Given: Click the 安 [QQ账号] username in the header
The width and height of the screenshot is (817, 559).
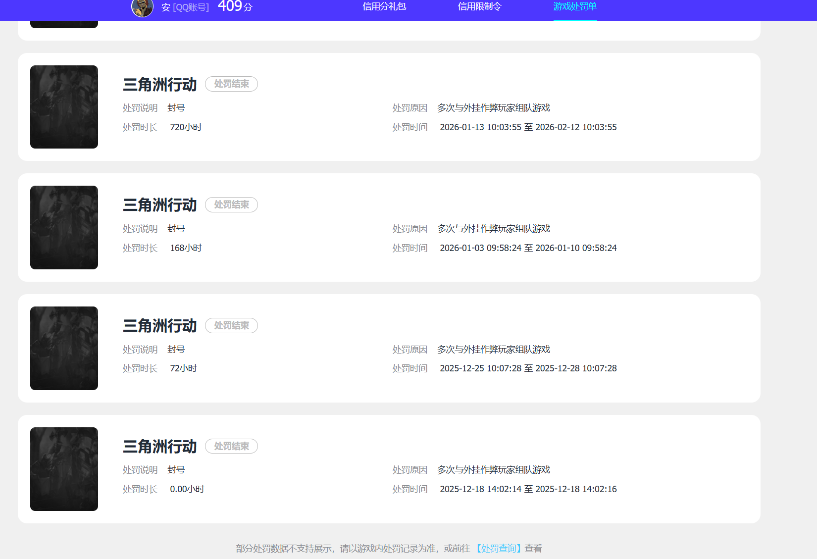Looking at the screenshot, I should 185,7.
